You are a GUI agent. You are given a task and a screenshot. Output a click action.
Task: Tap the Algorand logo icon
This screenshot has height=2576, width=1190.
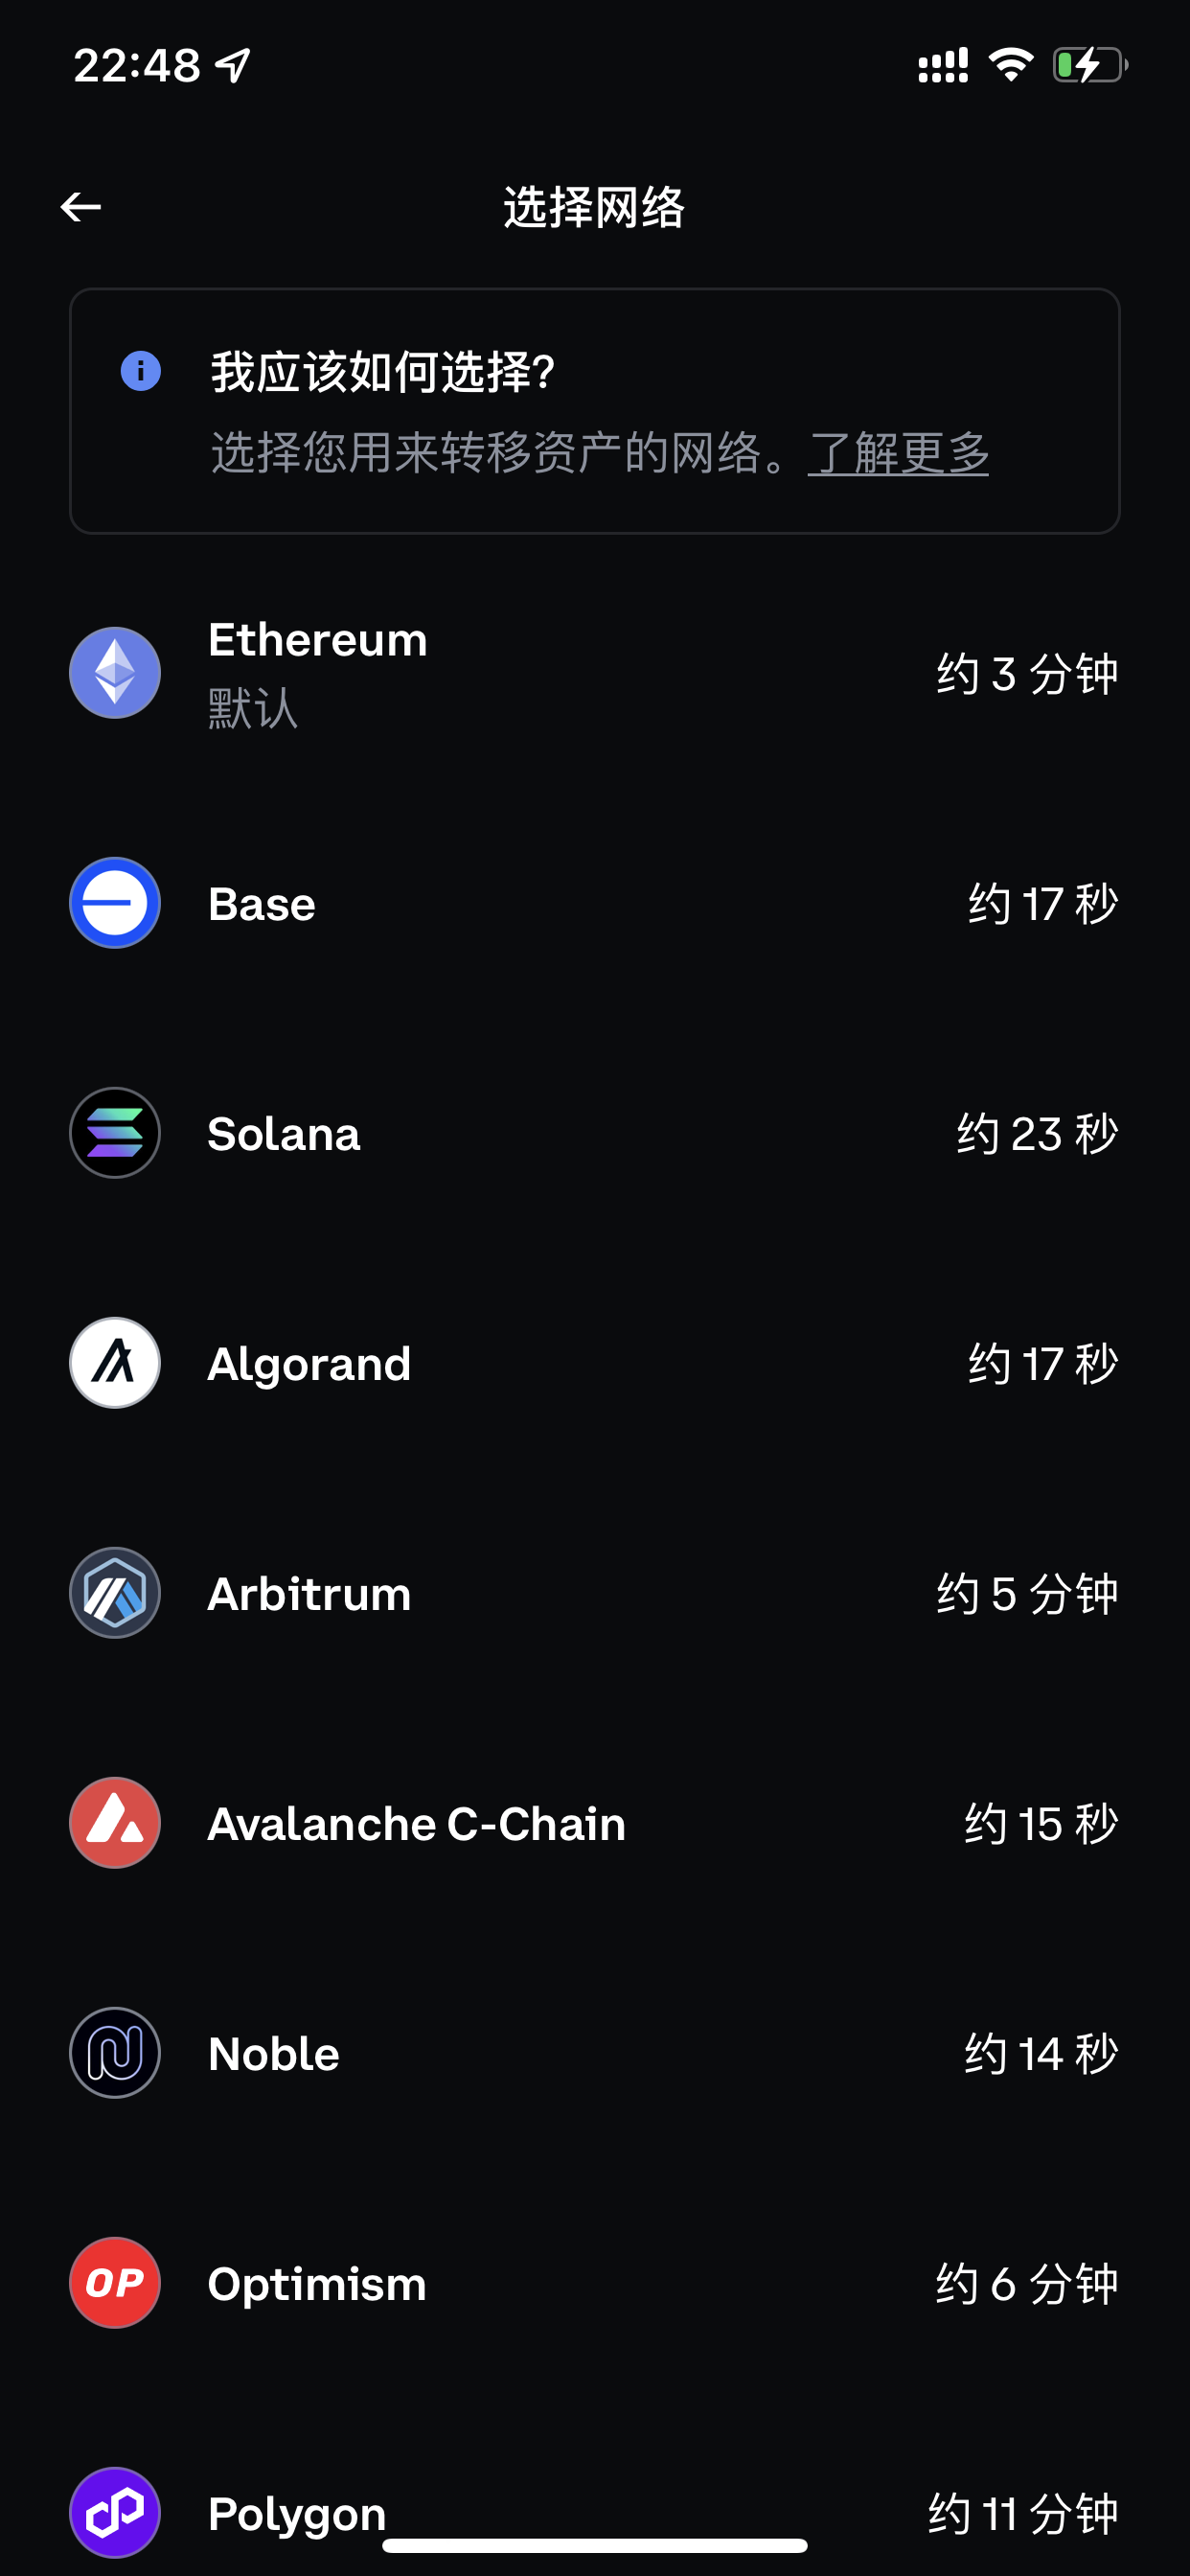point(115,1363)
